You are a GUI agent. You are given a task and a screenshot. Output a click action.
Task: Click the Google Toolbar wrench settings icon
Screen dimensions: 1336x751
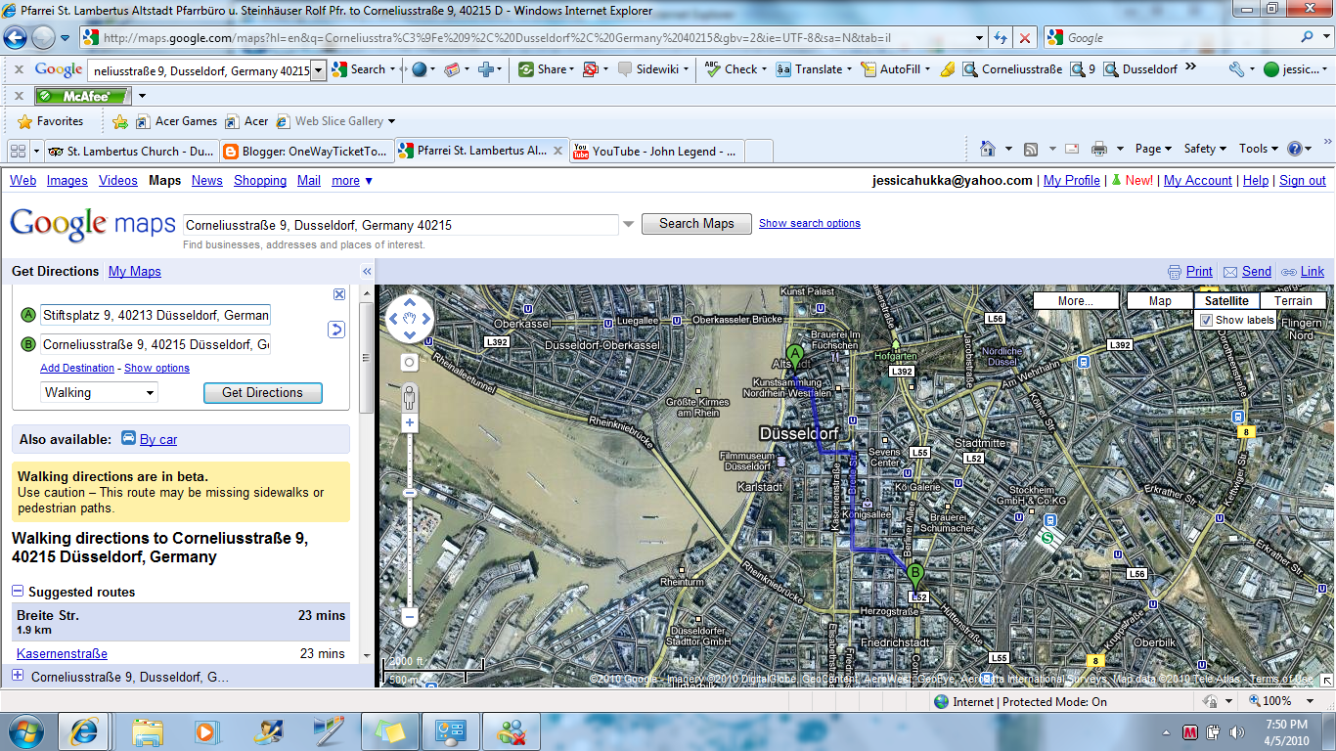pyautogui.click(x=1236, y=69)
